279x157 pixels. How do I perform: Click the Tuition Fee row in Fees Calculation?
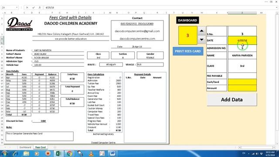point(104,83)
